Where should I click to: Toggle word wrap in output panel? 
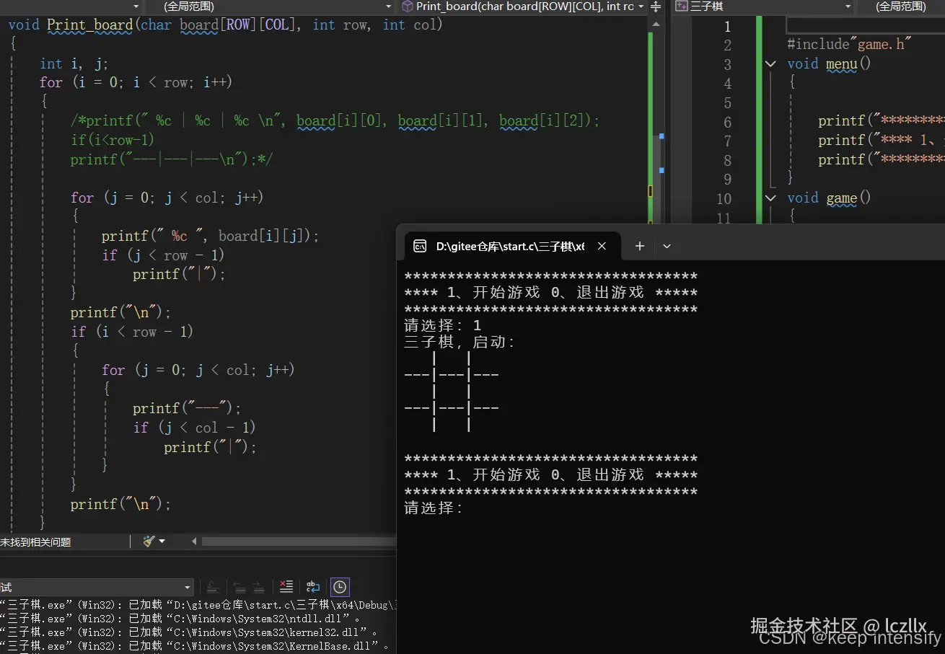[x=312, y=587]
